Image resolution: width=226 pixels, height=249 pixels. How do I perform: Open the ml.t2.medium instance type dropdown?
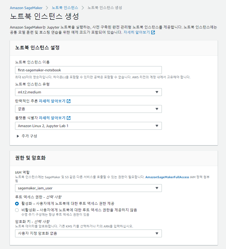point(88,92)
